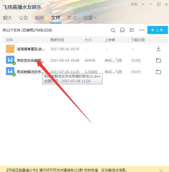The height and width of the screenshot is (172, 169).
Task: Click the 举报 report link
Action: (134, 4)
